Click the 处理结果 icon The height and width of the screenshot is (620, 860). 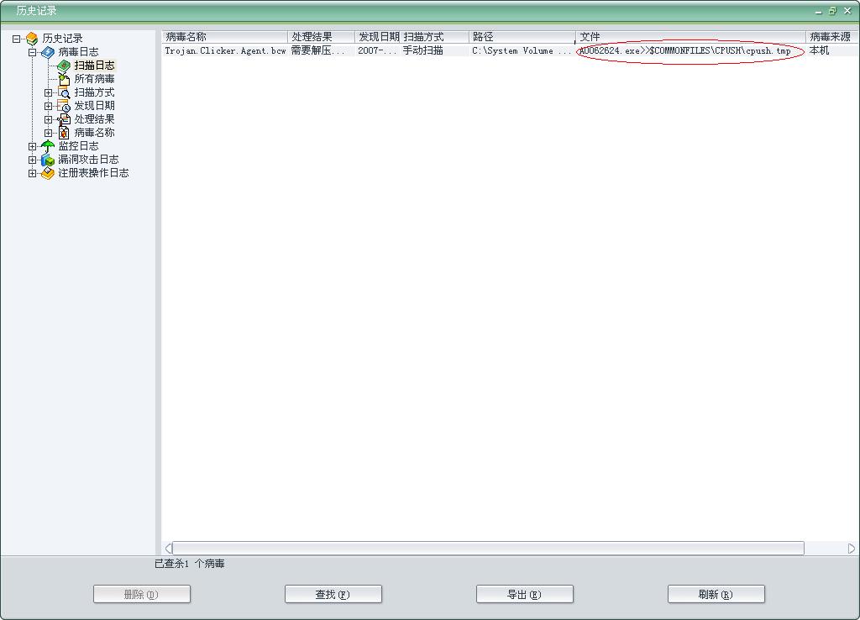point(64,119)
